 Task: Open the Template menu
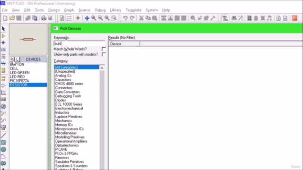pos(134,10)
